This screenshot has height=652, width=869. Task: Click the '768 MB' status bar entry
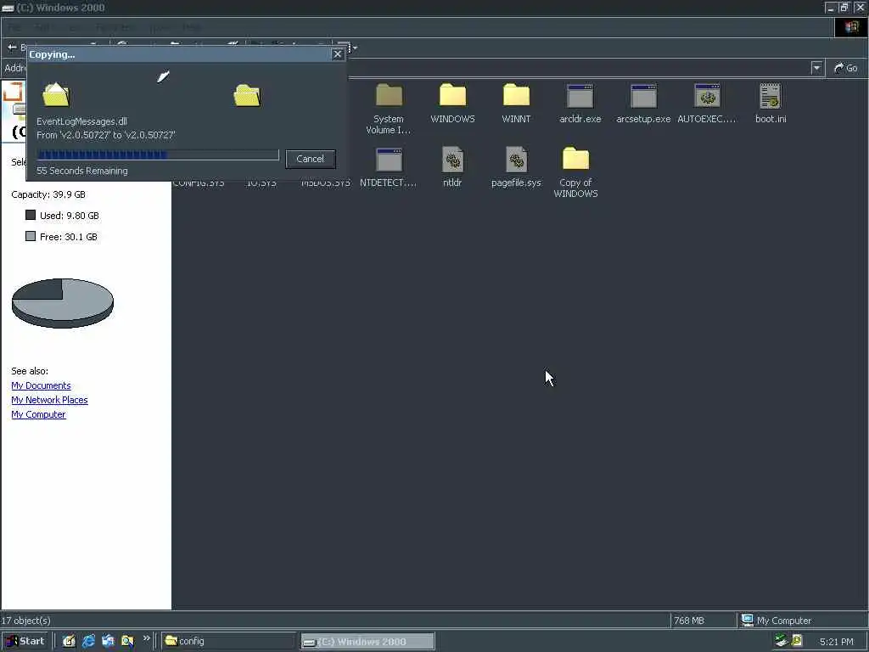pos(689,621)
